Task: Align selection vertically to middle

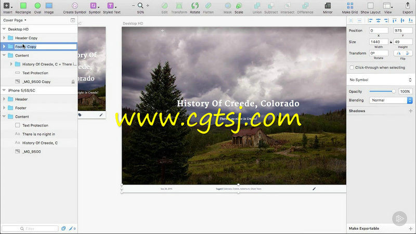Action: click(402, 20)
